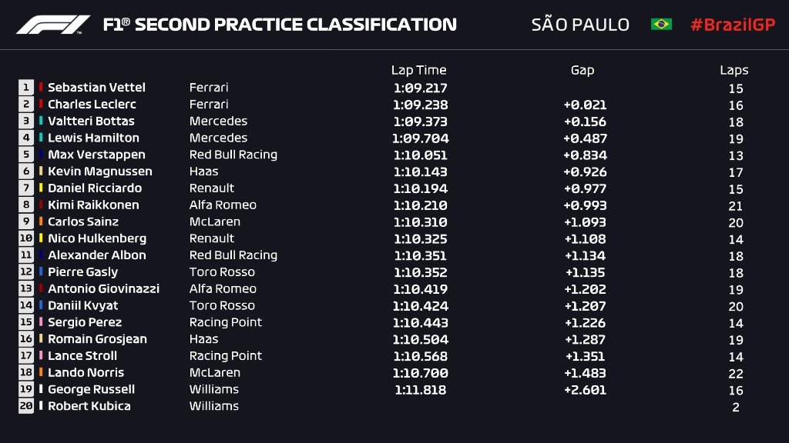Image resolution: width=789 pixels, height=443 pixels.
Task: Click Lewis Hamilton's lap time 1:09.704
Action: pos(421,138)
